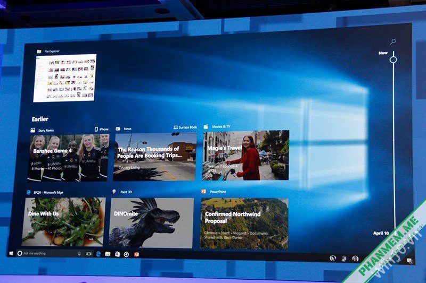Open the DINOmite Paint 3D card

coord(151,223)
